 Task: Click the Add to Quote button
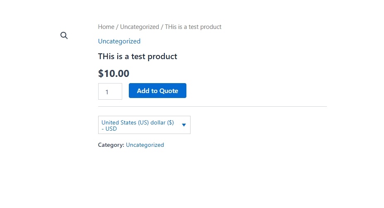click(157, 91)
